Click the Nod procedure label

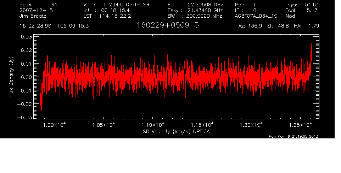(290, 16)
